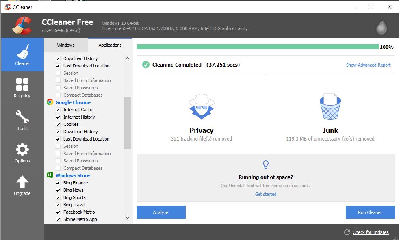Click the Run Cleaner button
Viewport: 399px width, 240px height.
(370, 212)
